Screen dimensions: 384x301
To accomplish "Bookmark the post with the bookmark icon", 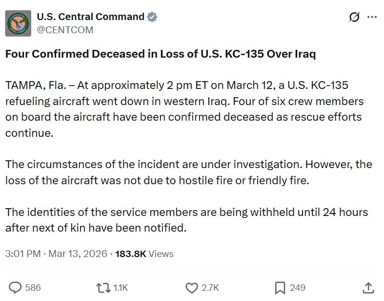I will pyautogui.click(x=281, y=287).
